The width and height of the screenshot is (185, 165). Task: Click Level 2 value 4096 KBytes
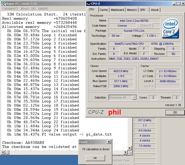point(168,81)
